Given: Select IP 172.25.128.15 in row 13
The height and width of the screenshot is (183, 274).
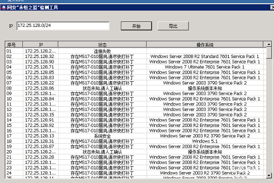Looking at the screenshot, I should tap(40, 115).
